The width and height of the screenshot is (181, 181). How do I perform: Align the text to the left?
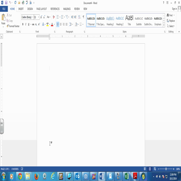[58, 24]
